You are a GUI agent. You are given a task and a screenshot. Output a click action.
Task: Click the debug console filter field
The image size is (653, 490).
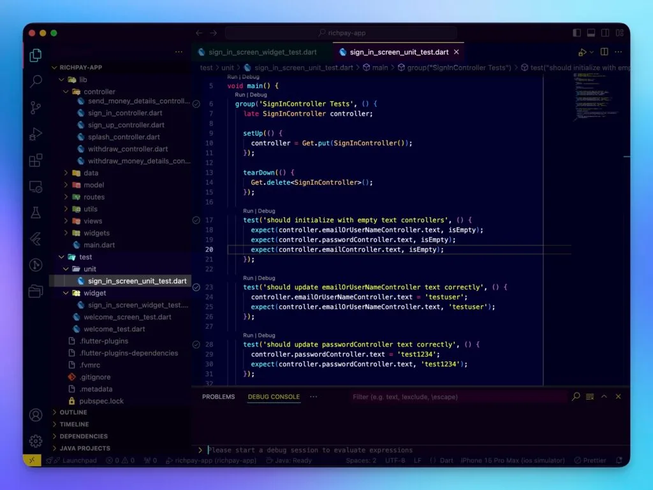(457, 397)
